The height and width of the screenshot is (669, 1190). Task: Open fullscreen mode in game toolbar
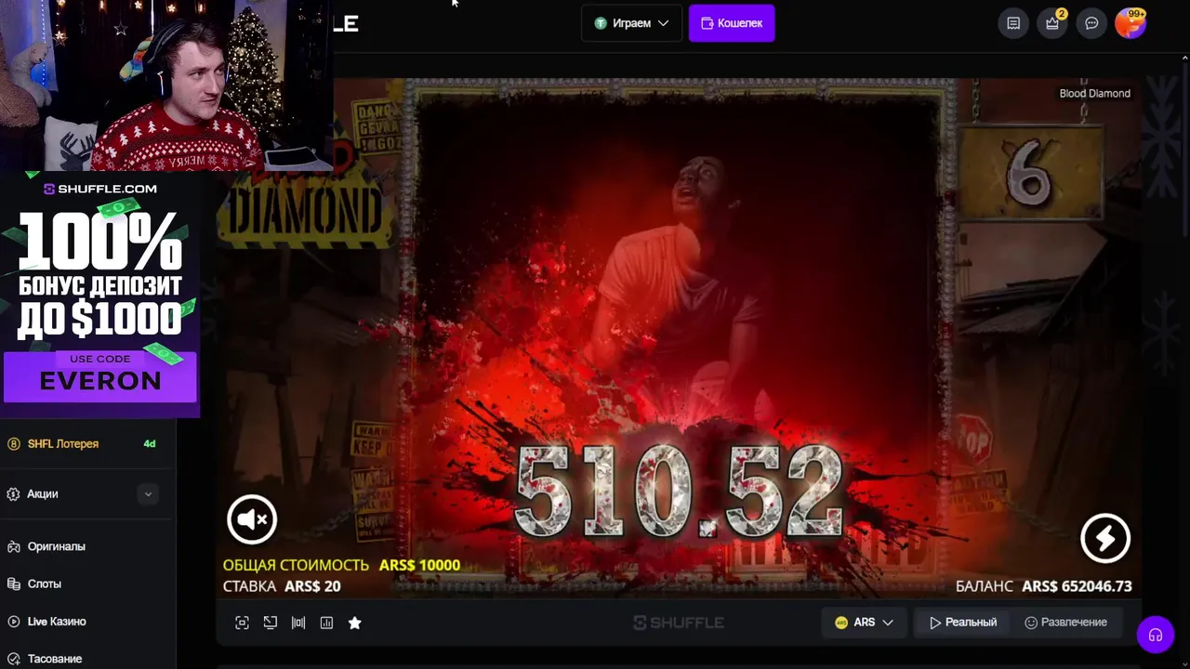click(x=242, y=623)
